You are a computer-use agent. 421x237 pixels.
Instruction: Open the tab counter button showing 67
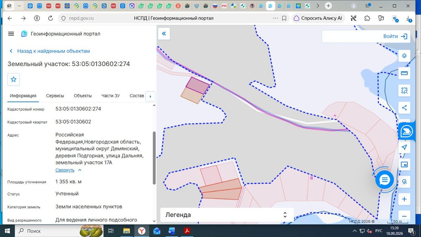pyautogui.click(x=9, y=6)
